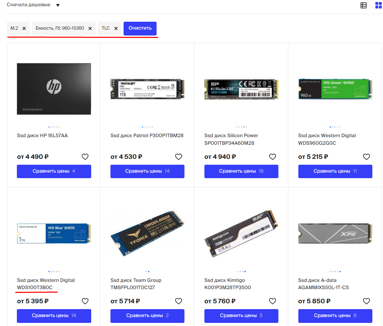
Task: Open the 'Сначала дешевые' sort dropdown
Action: pos(33,5)
